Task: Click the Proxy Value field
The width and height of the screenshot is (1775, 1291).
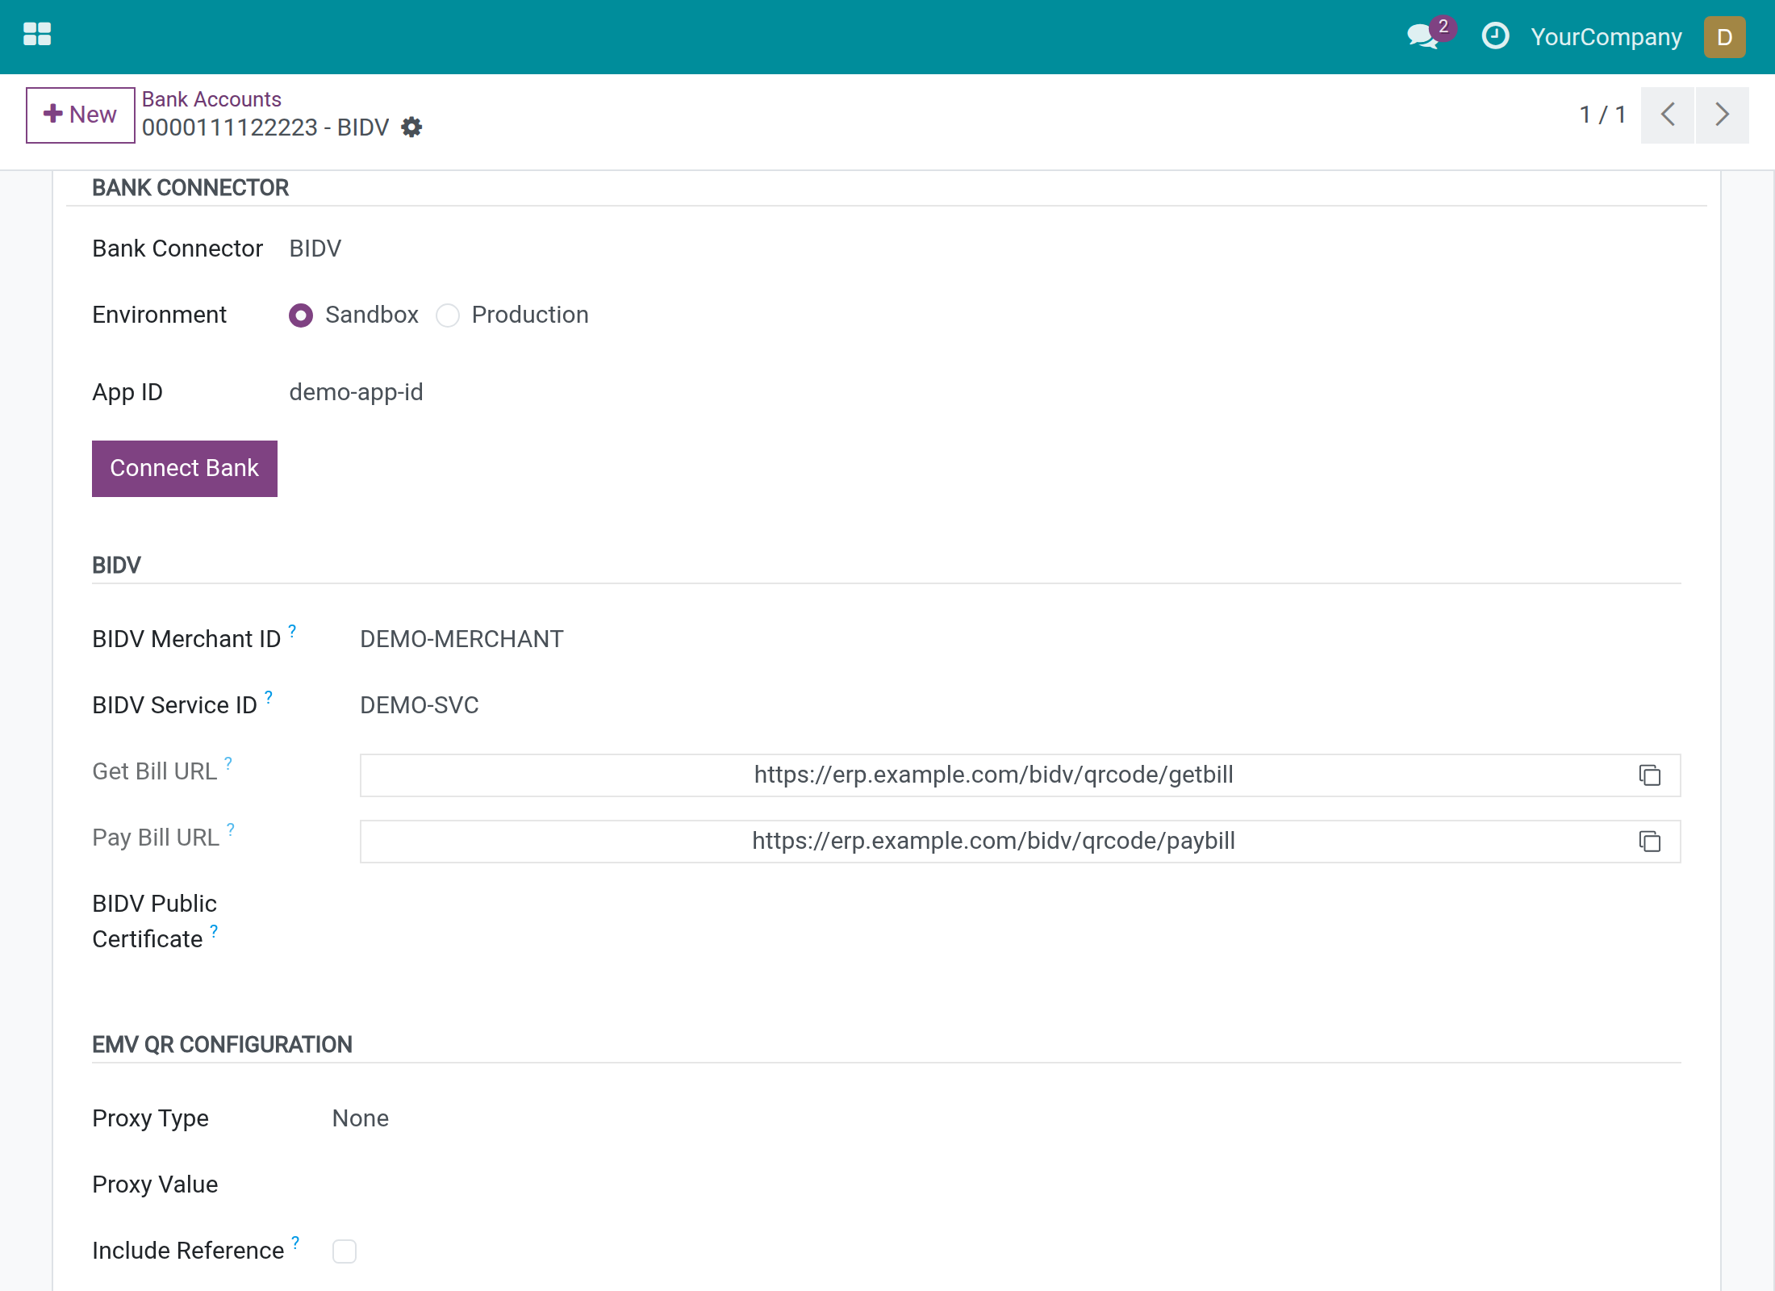Action: point(1005,1184)
